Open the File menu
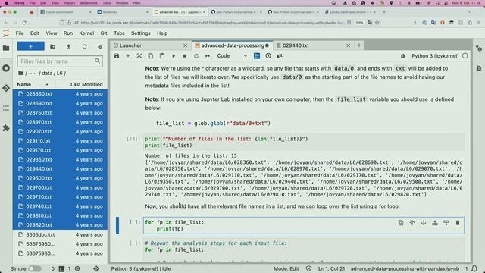 (20, 33)
